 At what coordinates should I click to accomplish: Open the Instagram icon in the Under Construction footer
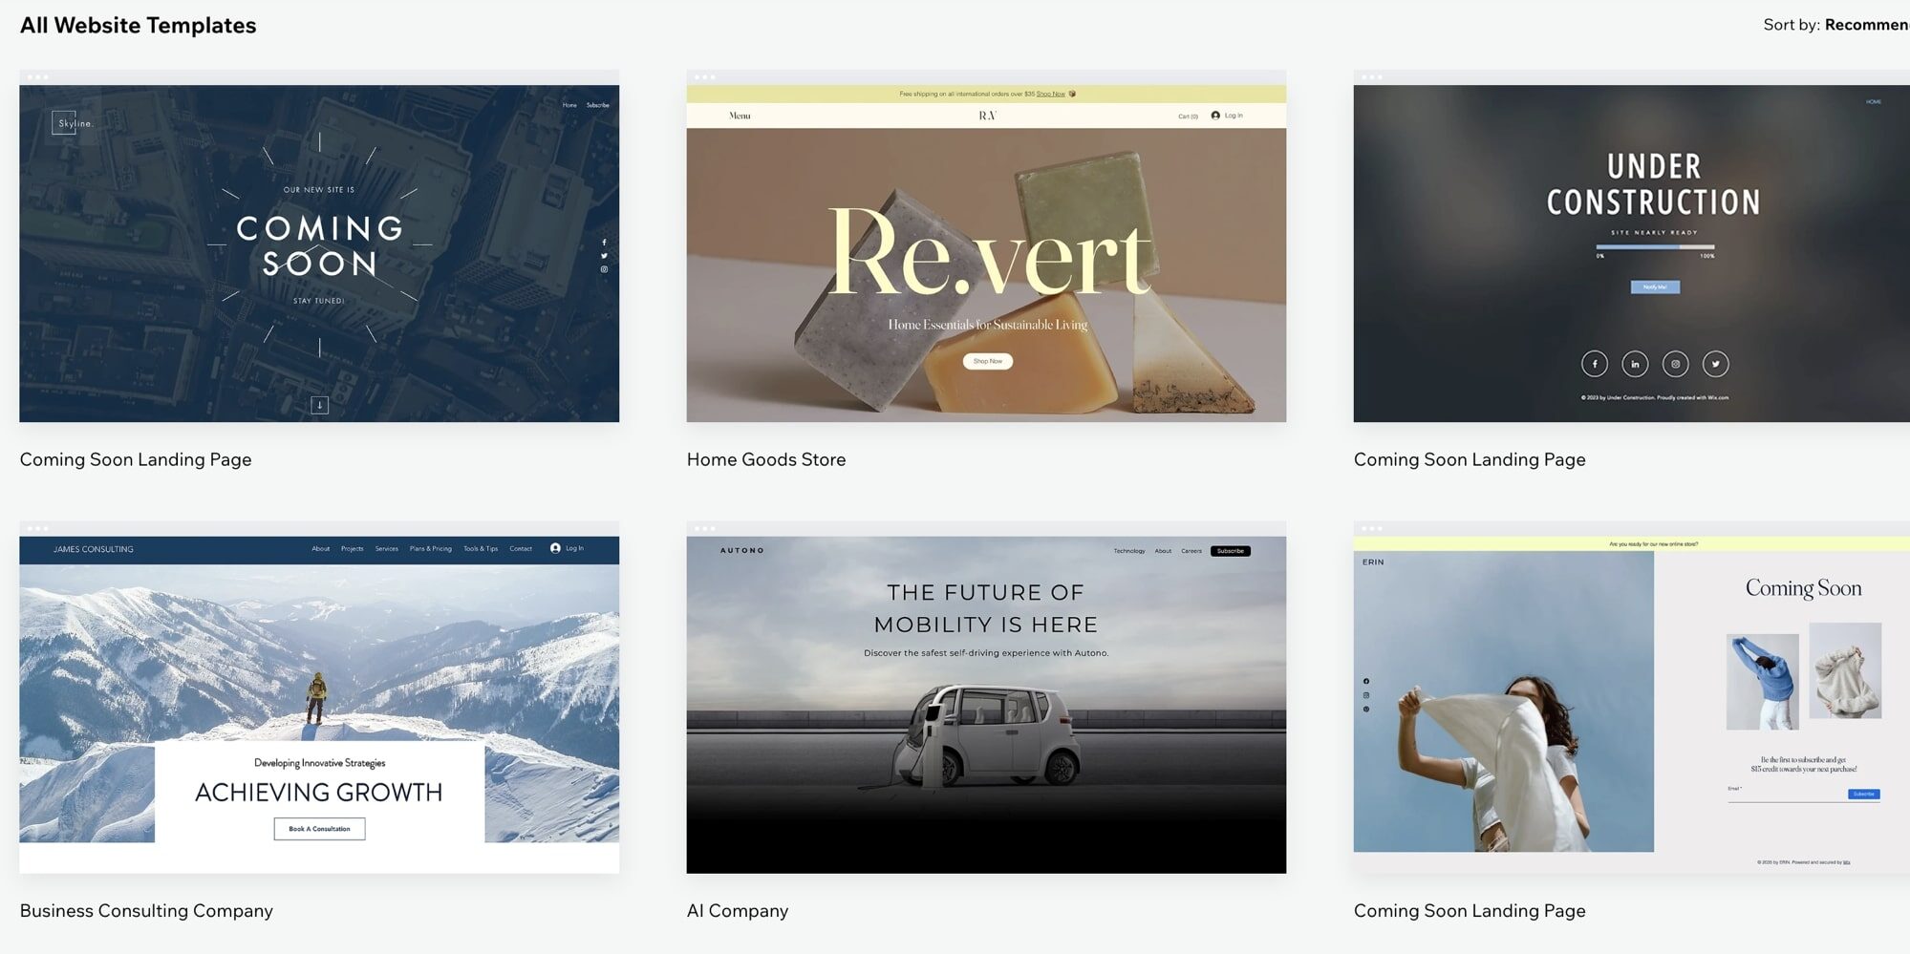[x=1675, y=364]
